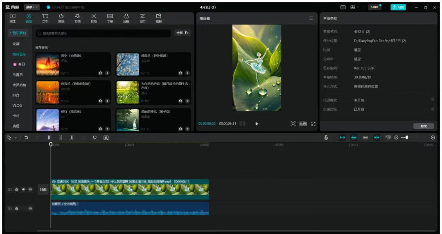Preview the 大自然的声音 thumbnail
Screen dimensions: 442x234
point(128,92)
